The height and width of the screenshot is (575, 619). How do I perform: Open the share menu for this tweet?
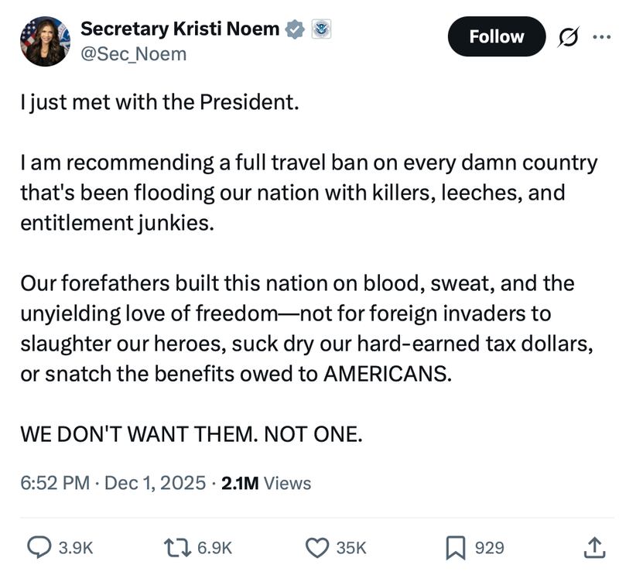(596, 546)
